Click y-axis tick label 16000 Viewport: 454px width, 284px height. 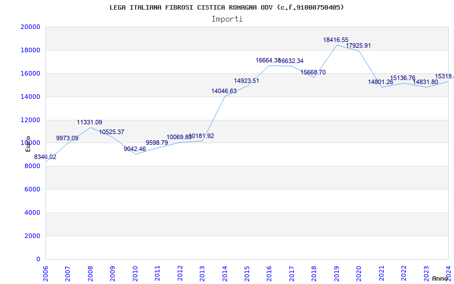[31, 73]
